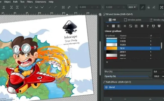Click the Opacity slider handle
164x101 pixels.
coord(150,76)
